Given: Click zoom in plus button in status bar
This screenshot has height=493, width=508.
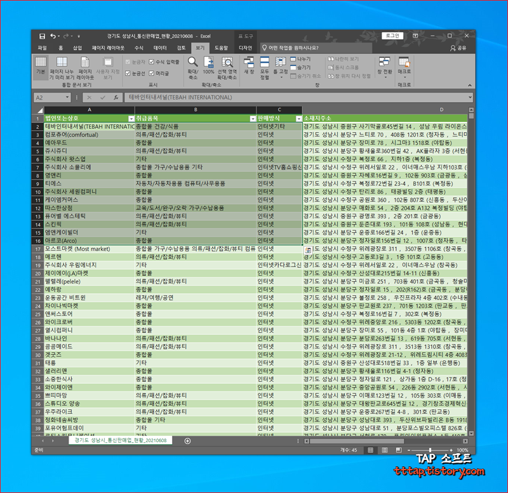Looking at the screenshot, I should click(451, 450).
